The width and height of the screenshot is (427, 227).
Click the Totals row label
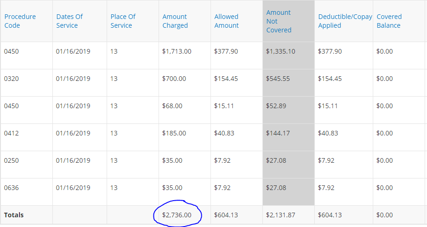click(x=14, y=215)
